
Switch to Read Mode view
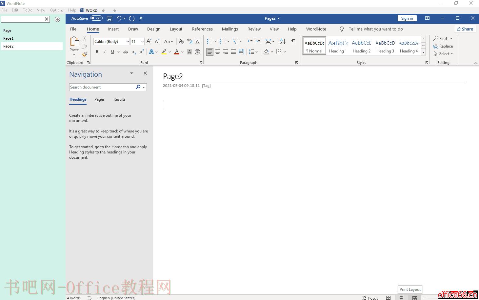click(x=388, y=298)
